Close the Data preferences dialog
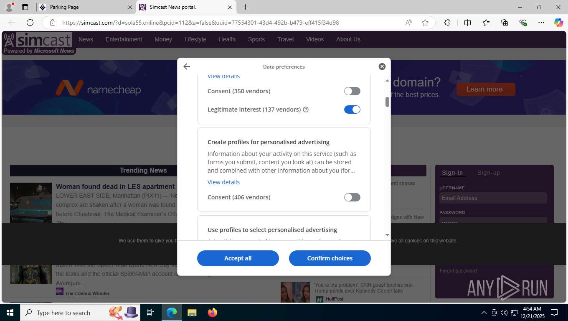568x321 pixels. coord(382,66)
